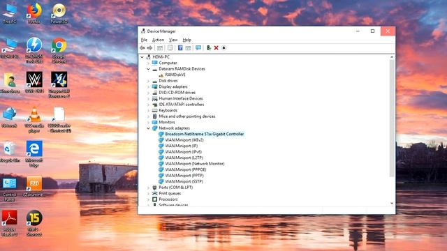Select WAN Miniport (PPTP)
447x251 pixels.
point(184,176)
